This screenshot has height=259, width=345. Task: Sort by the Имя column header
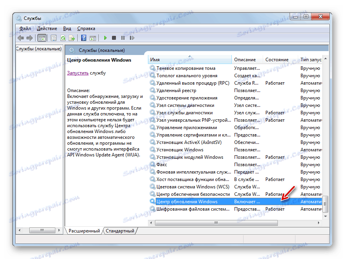click(x=190, y=60)
